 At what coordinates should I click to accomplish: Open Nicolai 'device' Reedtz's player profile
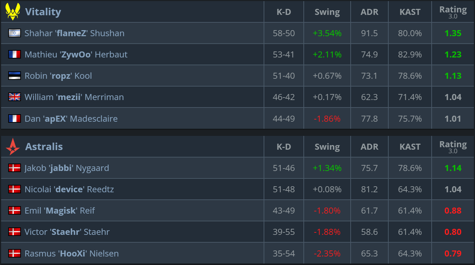69,189
